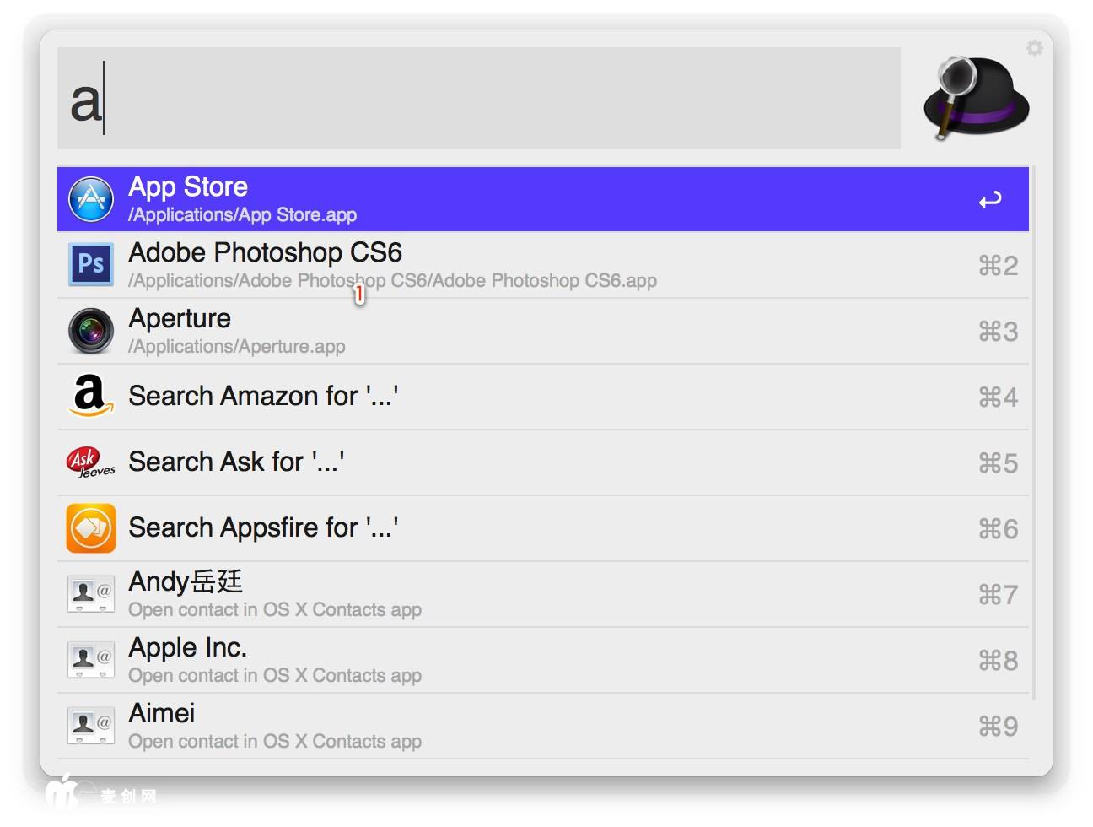The image size is (1093, 827).
Task: Click the Alfred search input field
Action: coord(478,98)
